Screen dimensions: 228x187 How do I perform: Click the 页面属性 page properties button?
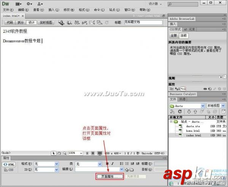(109, 176)
